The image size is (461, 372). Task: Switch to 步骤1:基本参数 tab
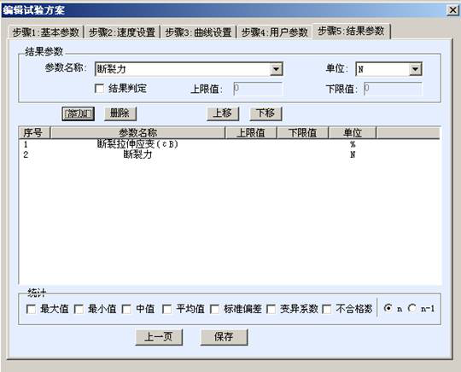(x=46, y=32)
